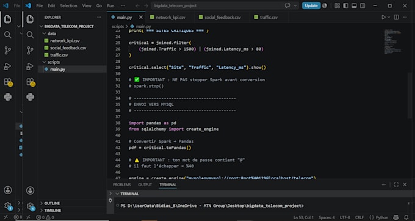Screen dimensions: 415x221
Task: Open the File menu in front window
Action: point(39,5)
